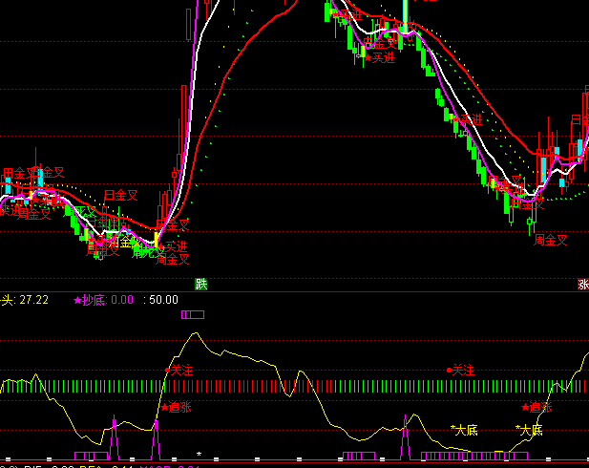Select the leftmost magenta spike in the indicator
The width and height of the screenshot is (589, 468).
point(114,436)
